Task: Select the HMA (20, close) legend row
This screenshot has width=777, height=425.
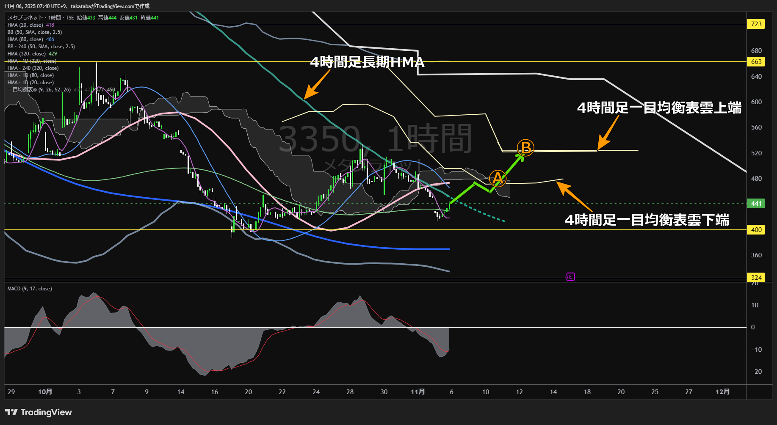Action: [x=31, y=25]
